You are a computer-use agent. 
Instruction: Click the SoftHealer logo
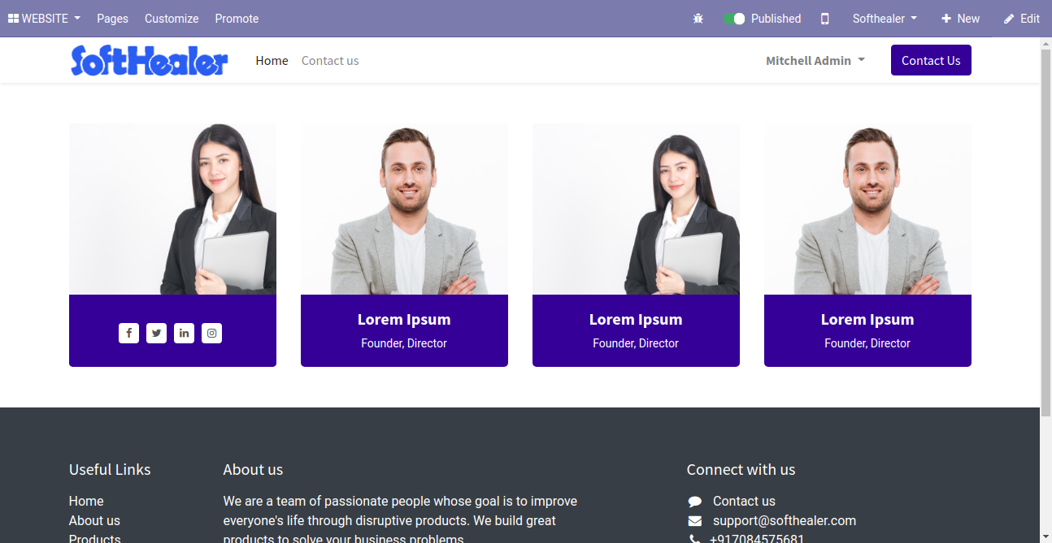pyautogui.click(x=150, y=61)
